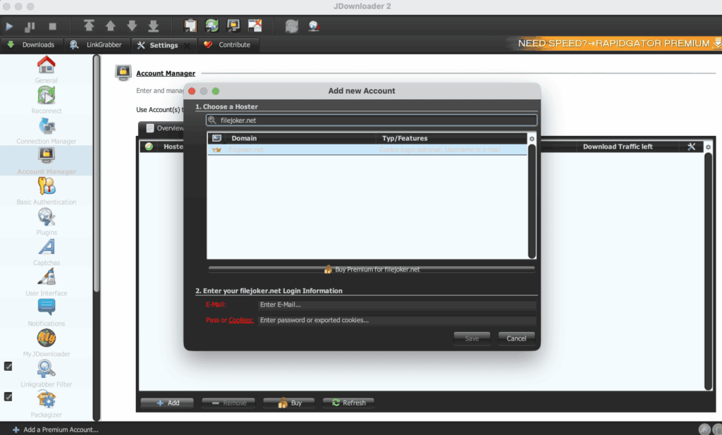Toggle clipboard observer icon in toolbar

click(190, 26)
